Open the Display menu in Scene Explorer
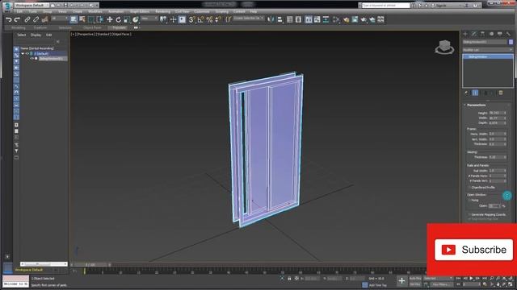 point(36,35)
